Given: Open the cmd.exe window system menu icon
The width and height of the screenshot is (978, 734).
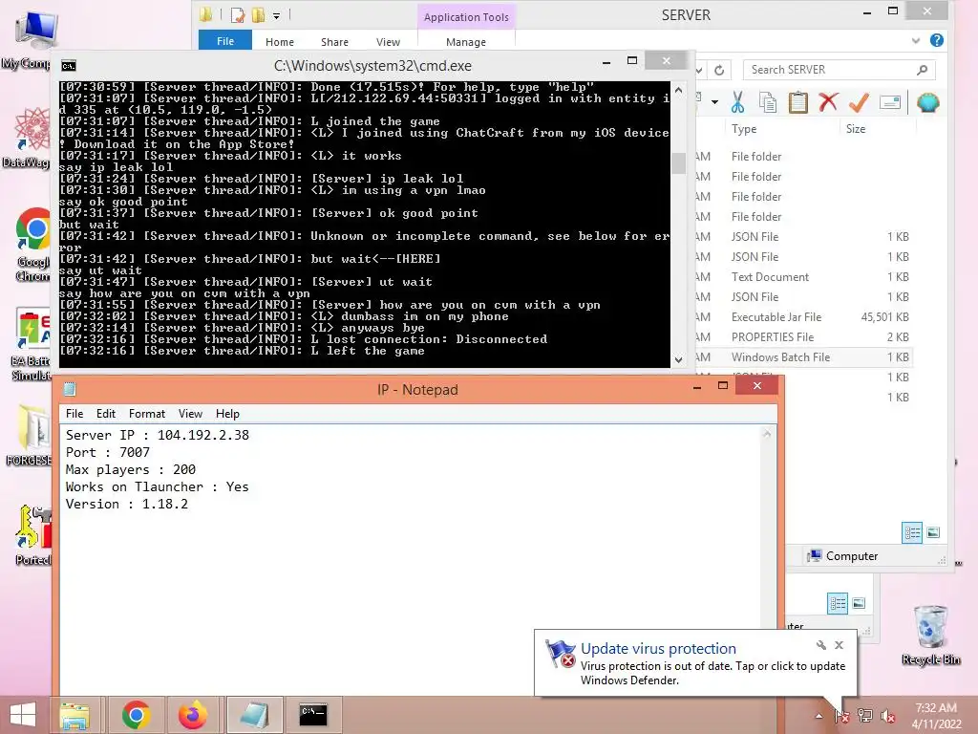Looking at the screenshot, I should click(69, 66).
